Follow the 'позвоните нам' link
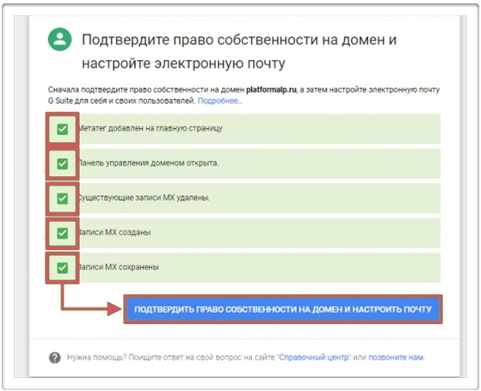The width and height of the screenshot is (481, 391). 396,357
